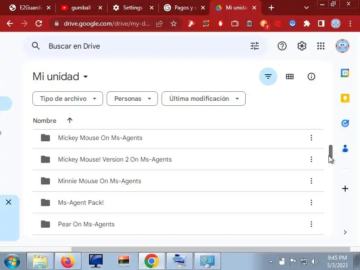Viewport: 360px width, 270px height.
Task: Reload the Drive page
Action: click(x=39, y=23)
